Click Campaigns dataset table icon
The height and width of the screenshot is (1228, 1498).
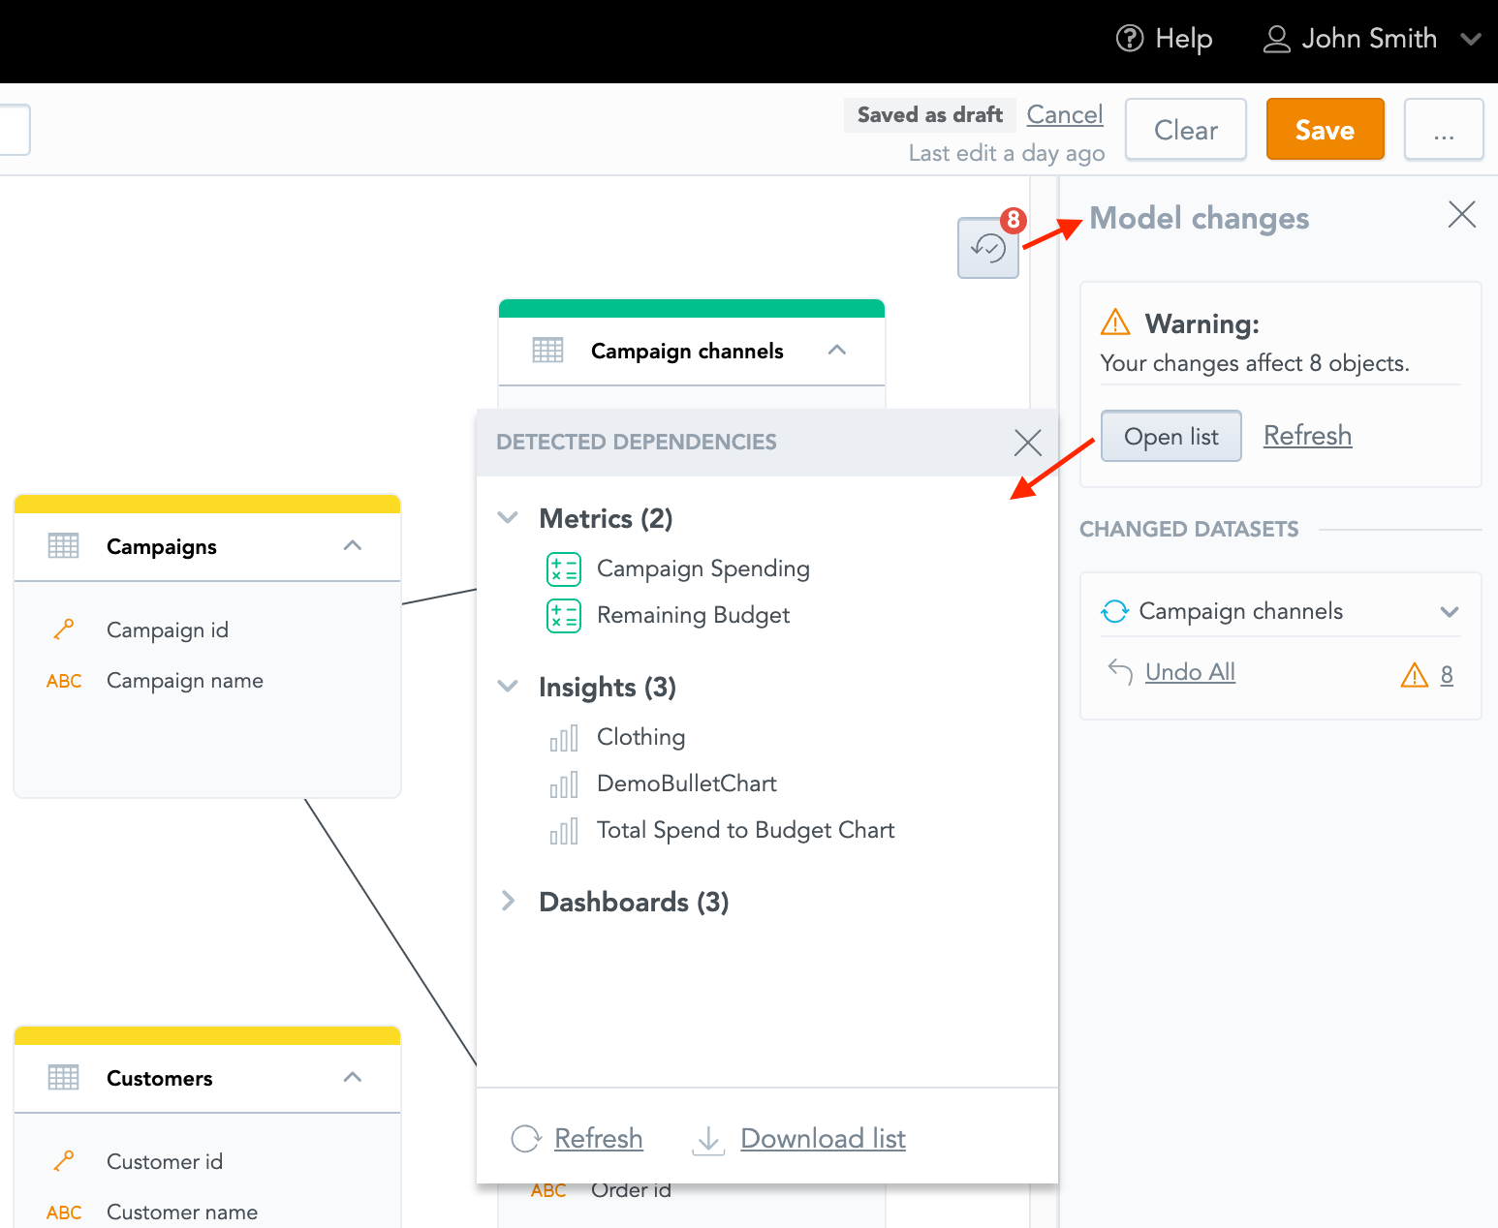point(63,546)
